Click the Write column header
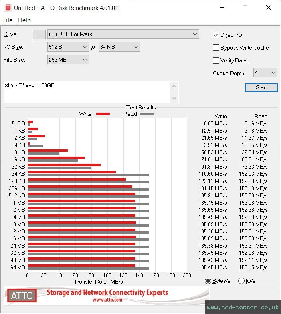This screenshot has height=314, width=281. coord(221,116)
